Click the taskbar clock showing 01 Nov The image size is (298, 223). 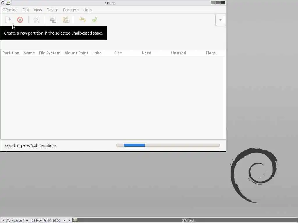point(46,220)
